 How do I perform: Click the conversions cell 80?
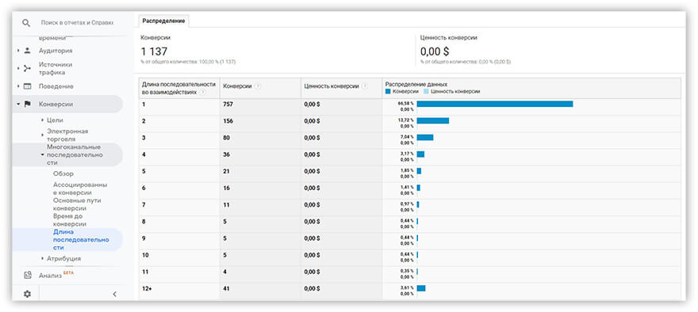coord(227,138)
